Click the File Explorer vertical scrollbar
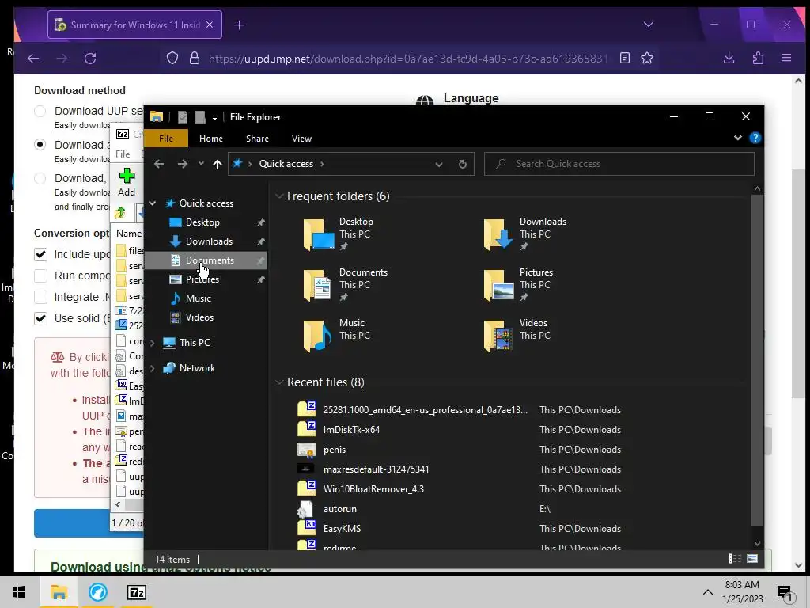Viewport: 810px width, 608px height. [757, 360]
